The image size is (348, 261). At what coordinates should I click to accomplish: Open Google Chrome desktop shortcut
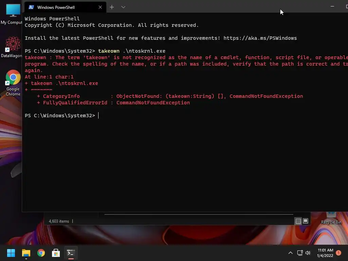coord(13,83)
